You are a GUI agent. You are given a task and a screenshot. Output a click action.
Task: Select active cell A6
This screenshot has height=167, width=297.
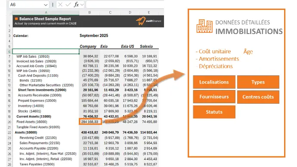[x=46, y=52]
